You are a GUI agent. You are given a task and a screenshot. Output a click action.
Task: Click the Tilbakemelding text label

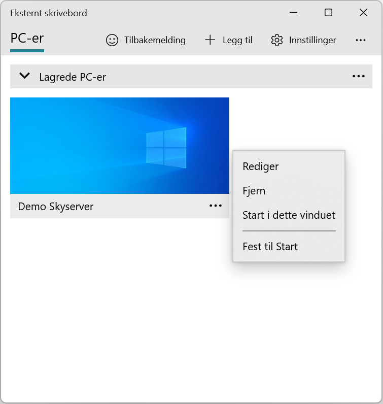155,40
